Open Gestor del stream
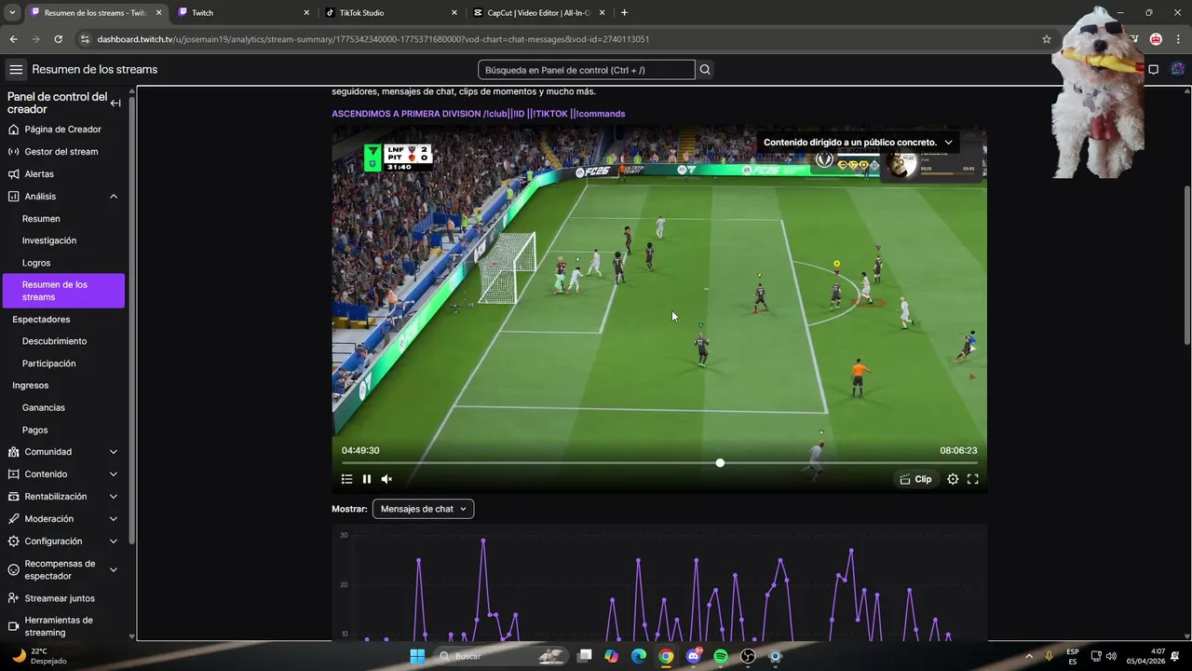Viewport: 1192px width, 671px height. pyautogui.click(x=61, y=152)
